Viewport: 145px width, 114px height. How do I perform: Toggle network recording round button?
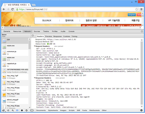click(22, 110)
